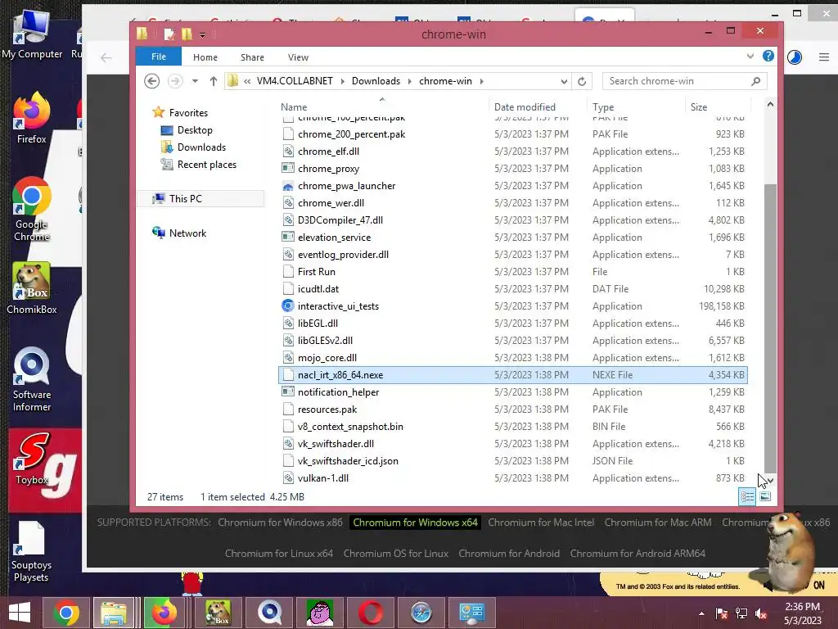This screenshot has width=838, height=629.
Task: Expand arrow after chrome-win in path
Action: coord(481,81)
